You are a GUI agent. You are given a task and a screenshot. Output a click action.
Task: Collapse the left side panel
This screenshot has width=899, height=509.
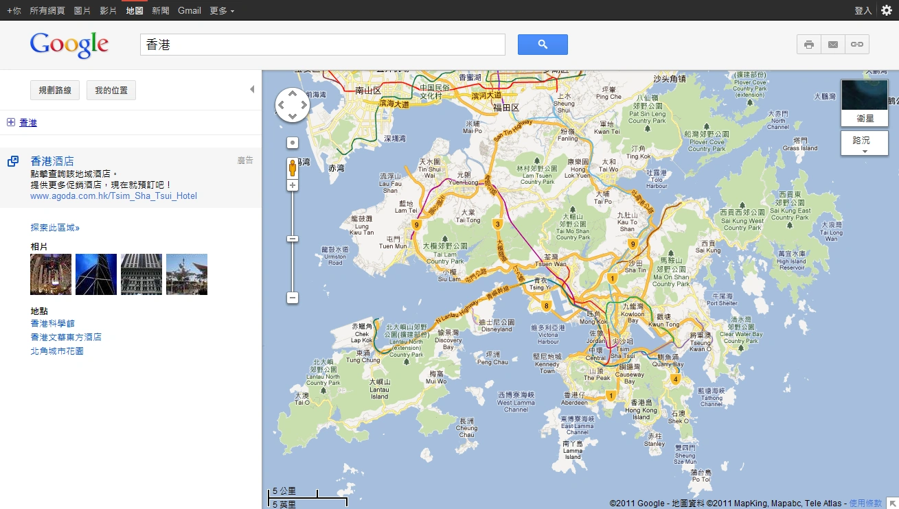(x=252, y=89)
